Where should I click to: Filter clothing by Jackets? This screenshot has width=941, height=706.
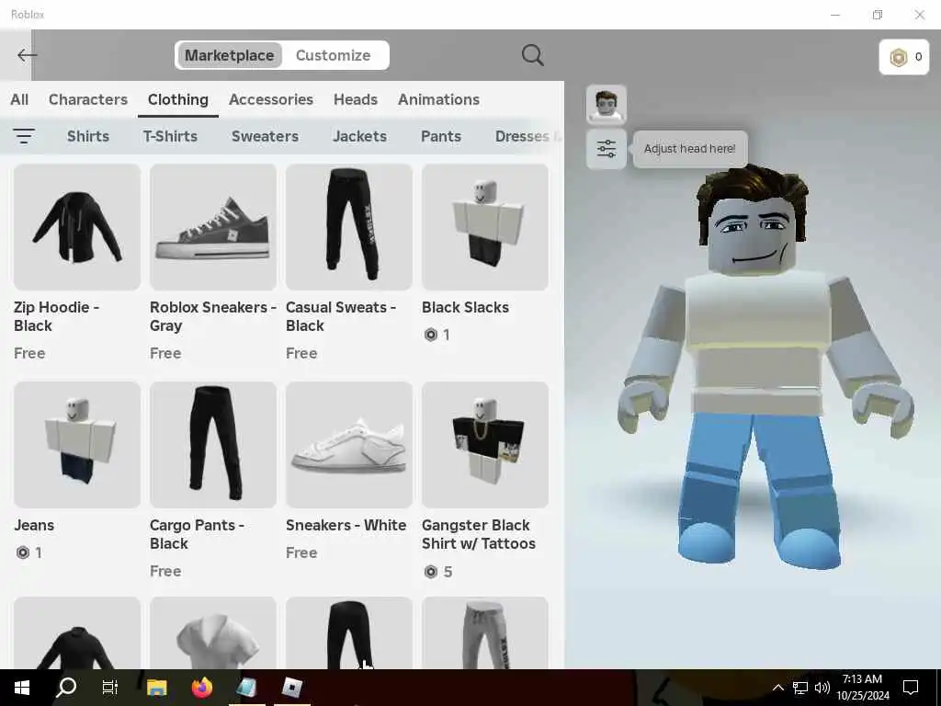(359, 136)
